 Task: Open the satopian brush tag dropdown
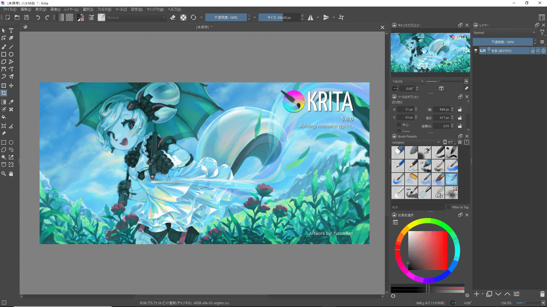pyautogui.click(x=416, y=142)
